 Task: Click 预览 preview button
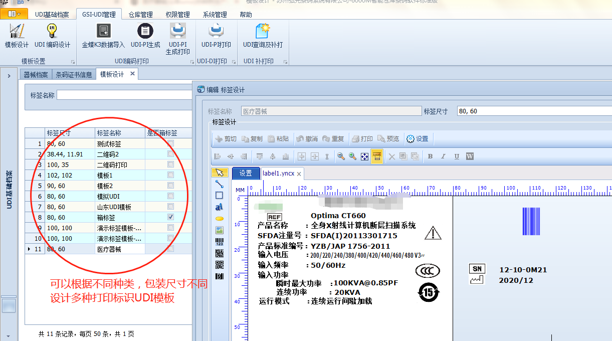[x=388, y=139]
